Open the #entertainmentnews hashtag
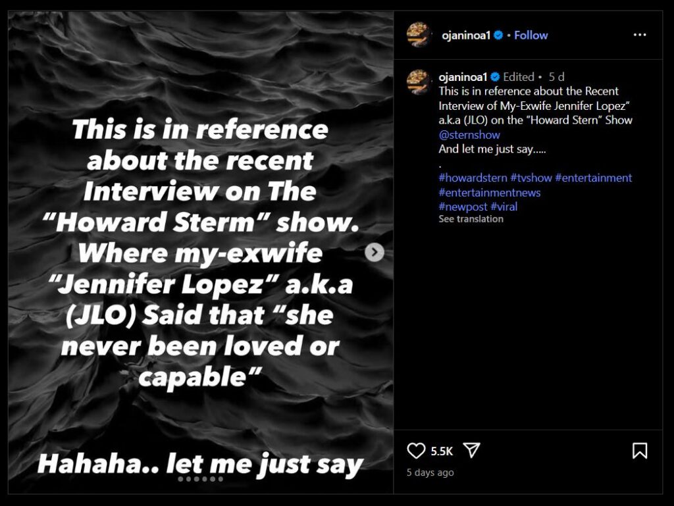674x506 pixels. click(490, 192)
